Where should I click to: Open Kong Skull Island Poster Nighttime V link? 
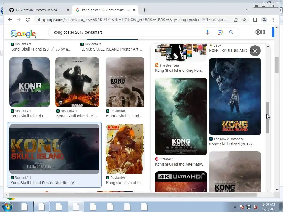[44, 183]
